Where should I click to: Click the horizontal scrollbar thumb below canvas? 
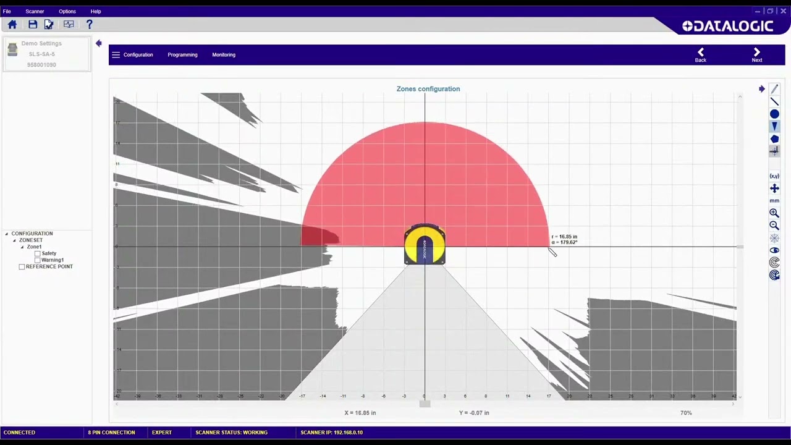coord(425,404)
